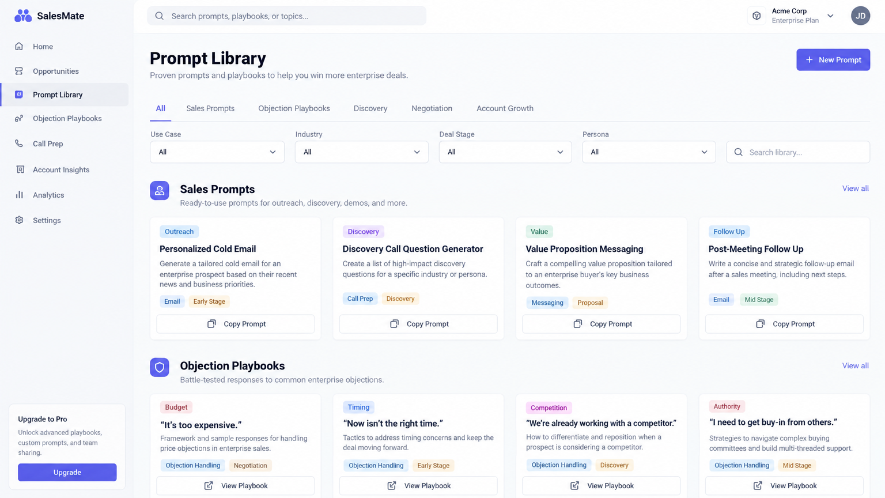
Task: Open the Negotiation tab
Action: (x=432, y=108)
